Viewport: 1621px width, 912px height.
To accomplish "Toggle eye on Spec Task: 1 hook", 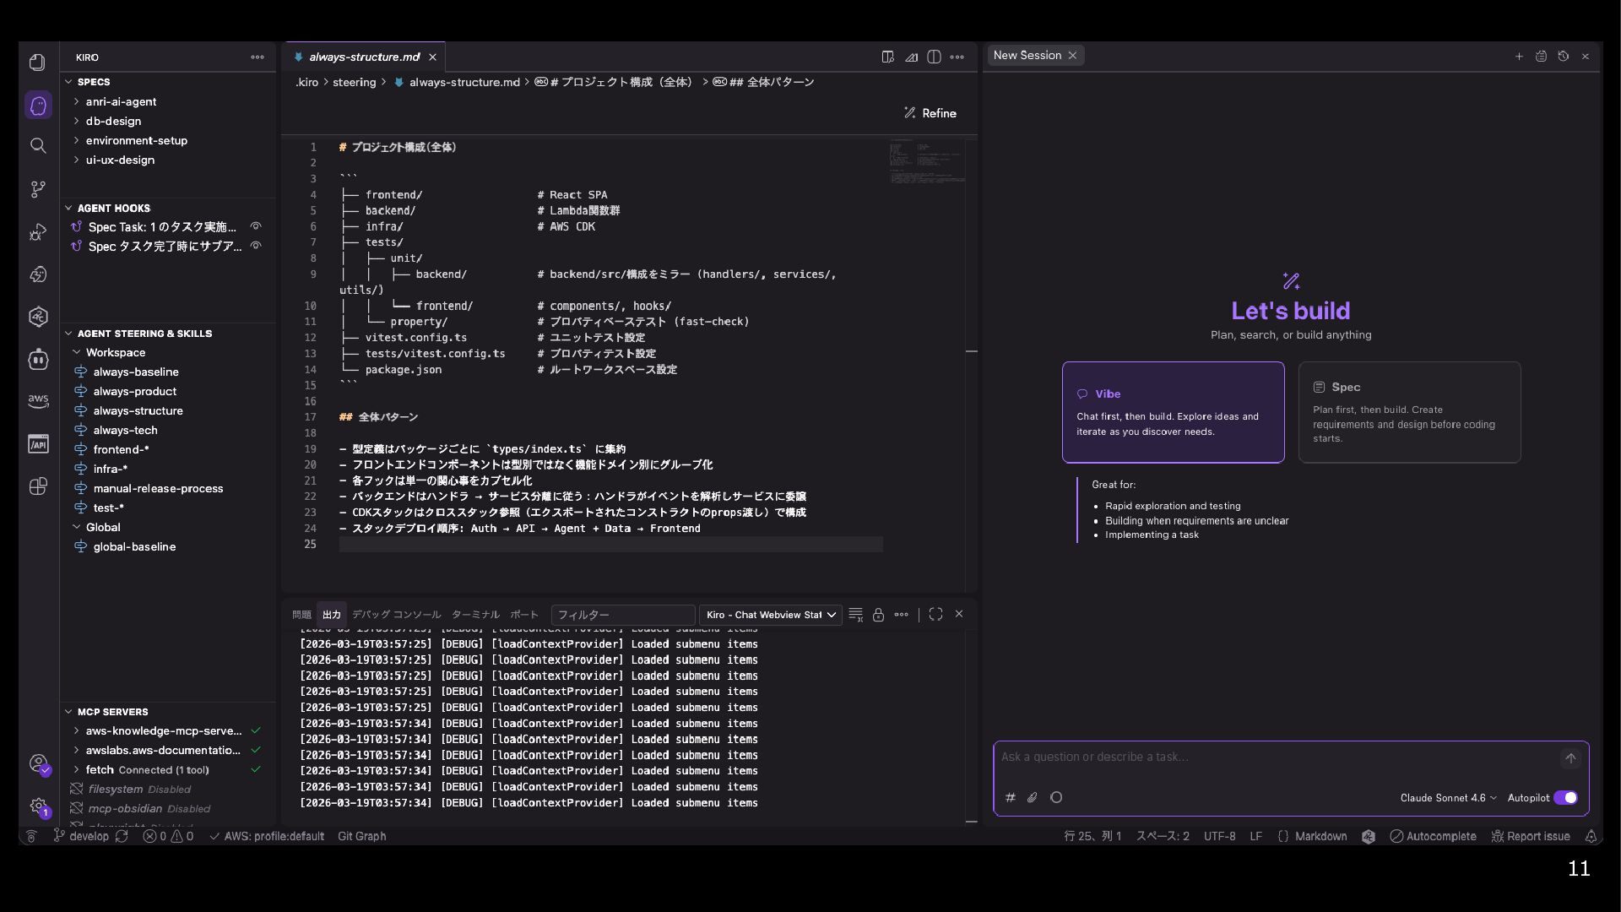I will point(256,226).
